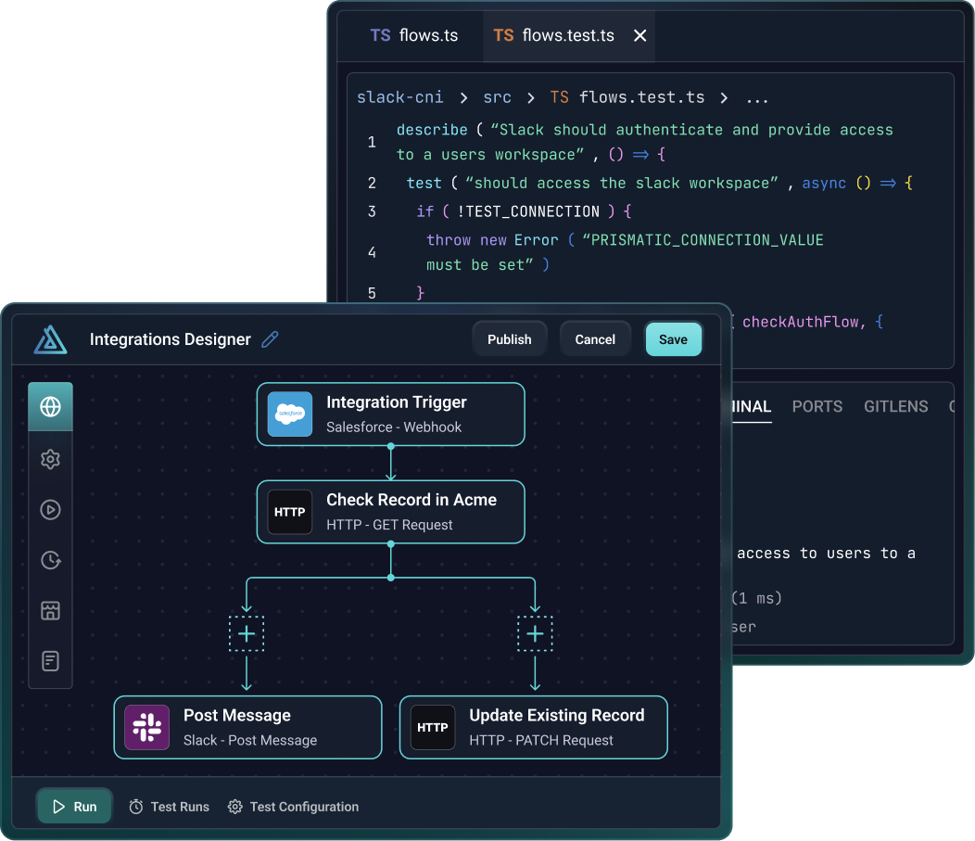Click the stopwatch icon beside Test Runs
The width and height of the screenshot is (975, 841).
point(135,807)
